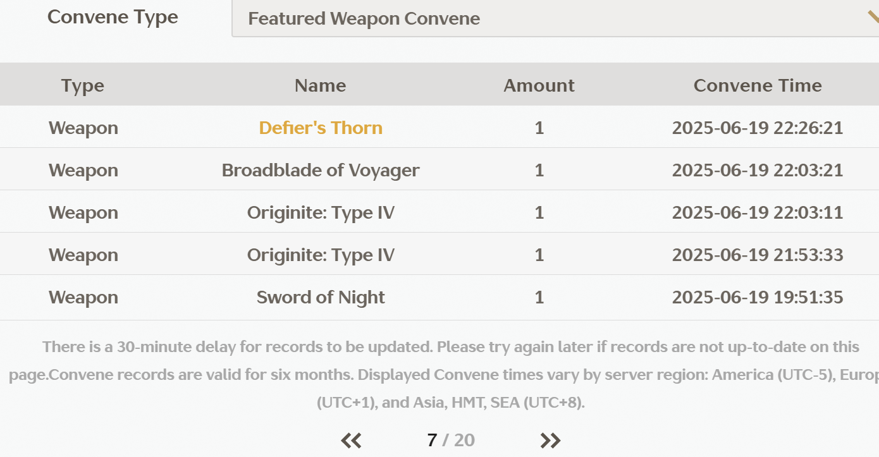The image size is (879, 457).
Task: Click the Amount column header
Action: coord(539,85)
